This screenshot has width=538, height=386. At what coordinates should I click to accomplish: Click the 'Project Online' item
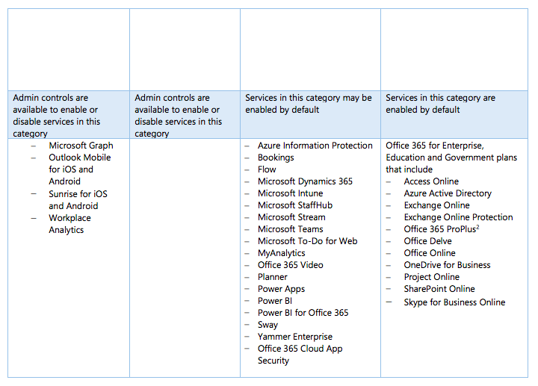431,277
